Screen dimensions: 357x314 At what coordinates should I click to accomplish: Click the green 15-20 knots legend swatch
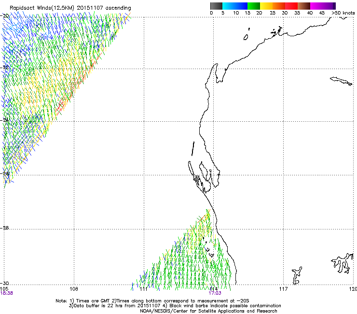(254, 6)
